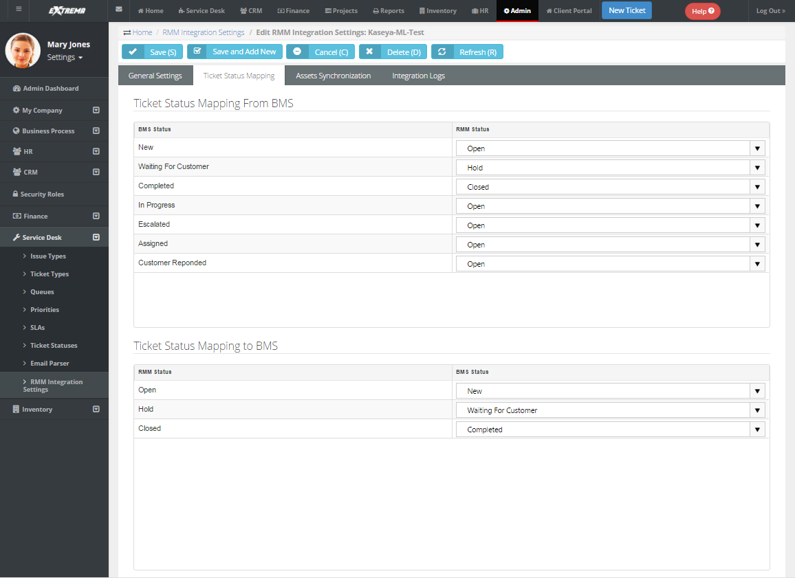Expand Business Process sidebar section

point(96,131)
